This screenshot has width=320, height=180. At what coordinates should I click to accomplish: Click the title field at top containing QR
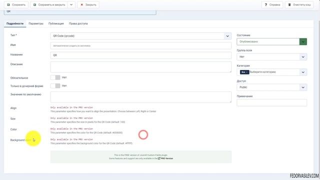(x=80, y=12)
